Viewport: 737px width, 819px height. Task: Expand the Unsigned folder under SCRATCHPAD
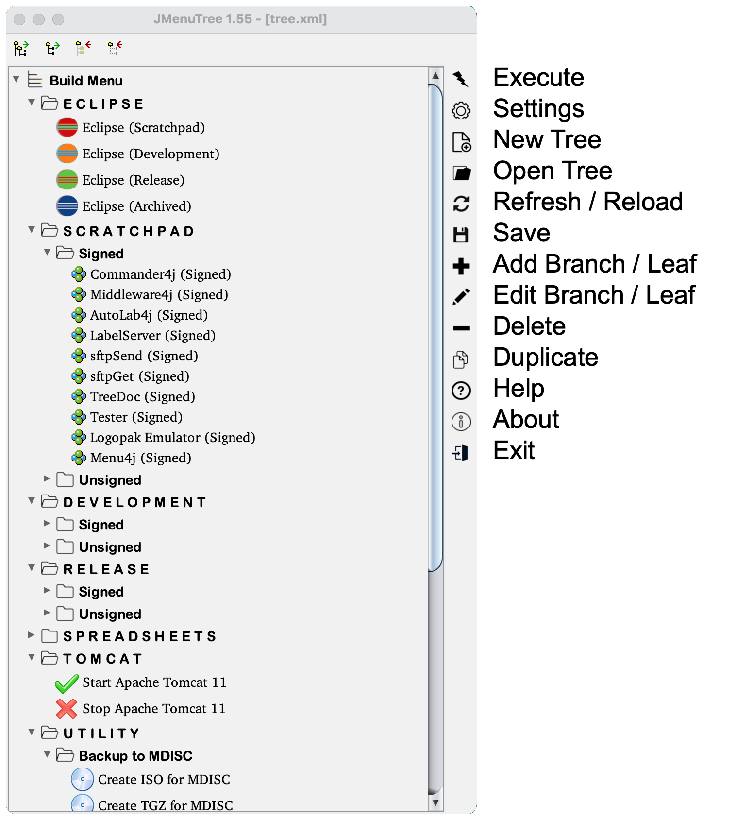(x=47, y=478)
